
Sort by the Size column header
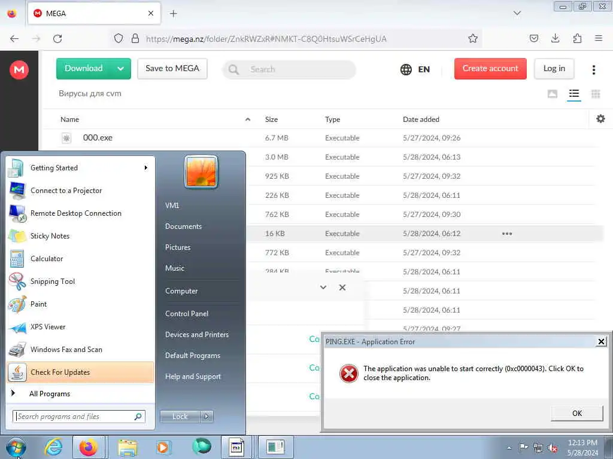[271, 120]
